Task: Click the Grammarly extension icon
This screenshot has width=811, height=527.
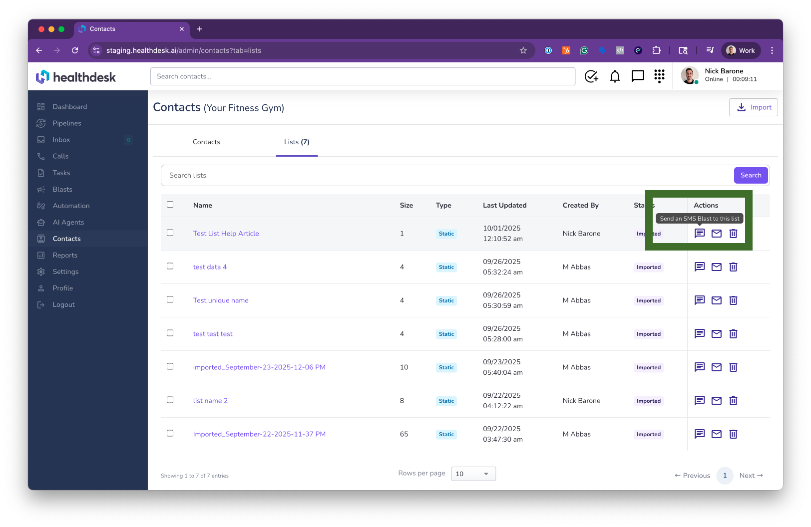Action: (584, 50)
